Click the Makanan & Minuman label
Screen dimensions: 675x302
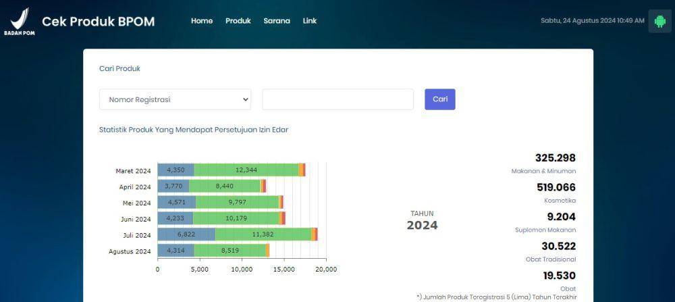(x=543, y=171)
